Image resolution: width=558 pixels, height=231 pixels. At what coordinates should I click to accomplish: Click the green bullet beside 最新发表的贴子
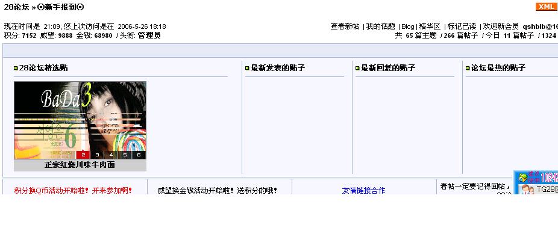coord(247,68)
